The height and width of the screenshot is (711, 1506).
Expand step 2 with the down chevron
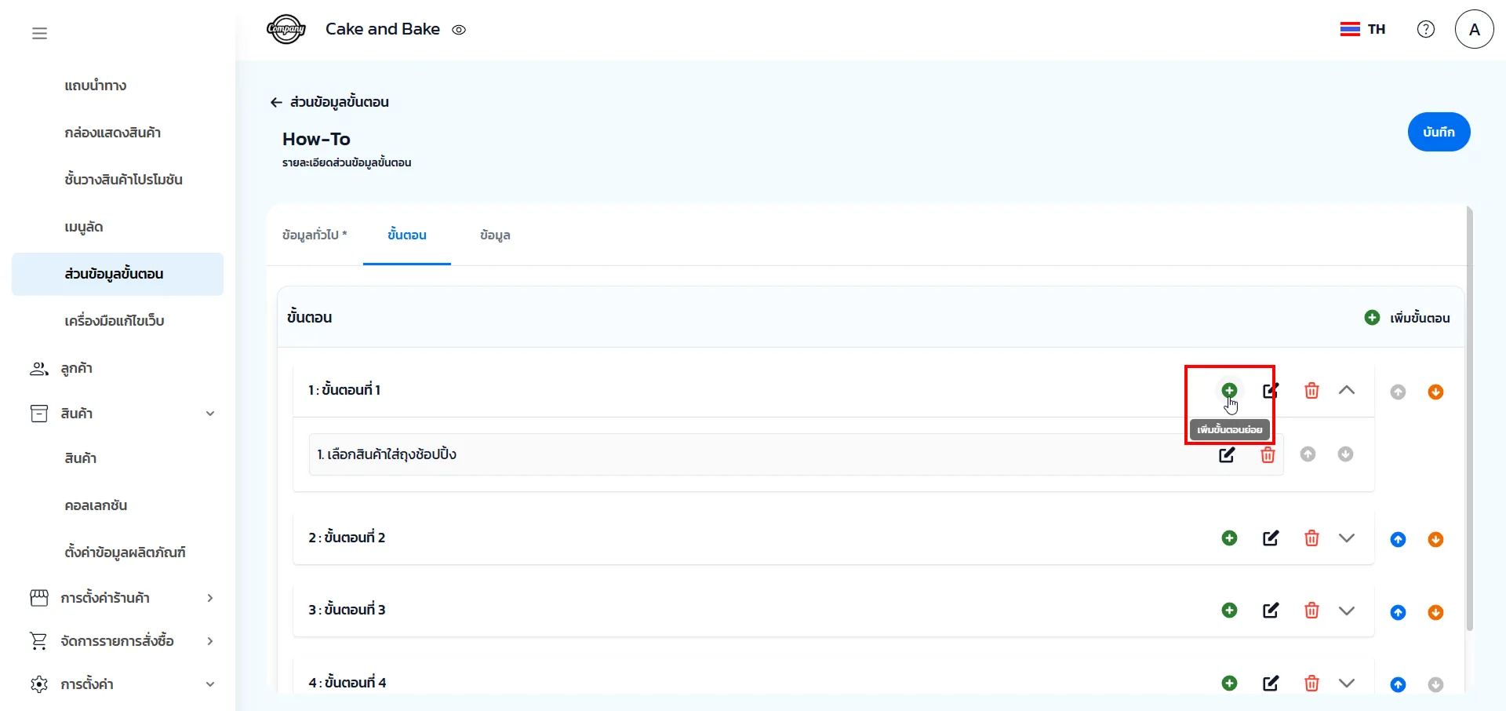coord(1347,538)
